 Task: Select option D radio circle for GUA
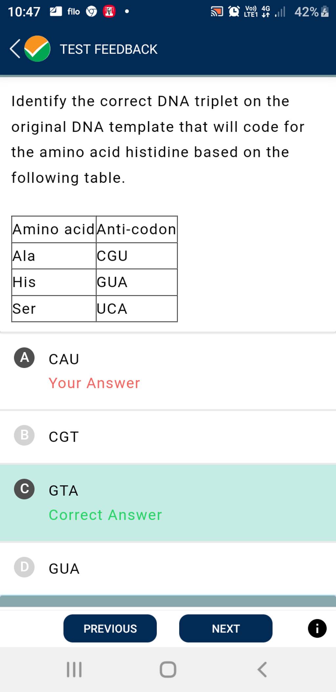tap(24, 567)
